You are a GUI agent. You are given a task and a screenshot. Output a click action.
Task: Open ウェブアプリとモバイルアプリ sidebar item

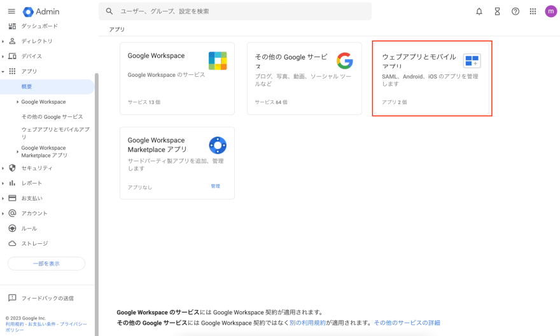tap(55, 133)
